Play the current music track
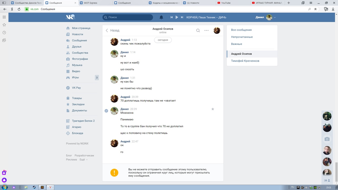 click(x=177, y=17)
